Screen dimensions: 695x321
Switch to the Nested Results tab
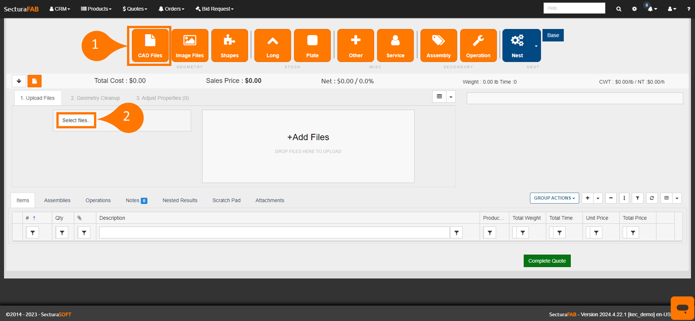[x=180, y=200]
